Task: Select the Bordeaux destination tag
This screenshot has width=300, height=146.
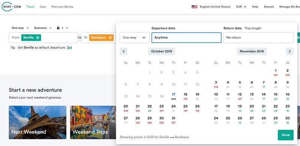Action: point(101,38)
